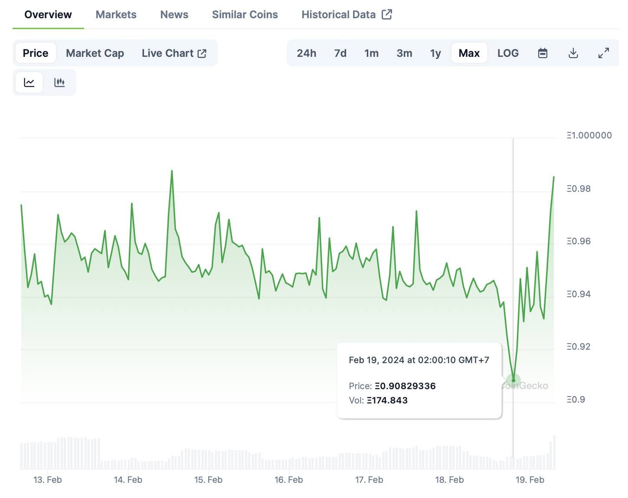The image size is (628, 498).
Task: Set time range to 24h
Action: (306, 53)
